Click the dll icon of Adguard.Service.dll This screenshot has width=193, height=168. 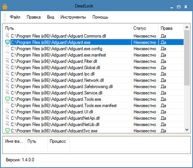point(7,92)
